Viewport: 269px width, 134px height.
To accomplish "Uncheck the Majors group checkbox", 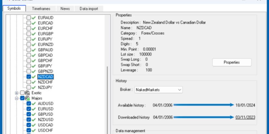I will [22, 98].
